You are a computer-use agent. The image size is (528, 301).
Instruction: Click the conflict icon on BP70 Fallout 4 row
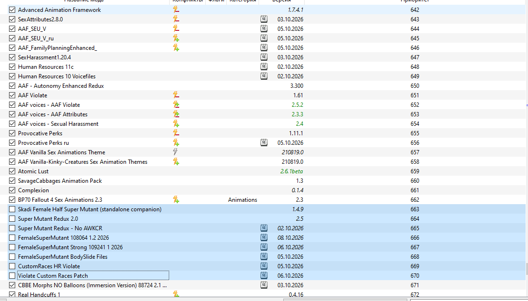coord(176,200)
